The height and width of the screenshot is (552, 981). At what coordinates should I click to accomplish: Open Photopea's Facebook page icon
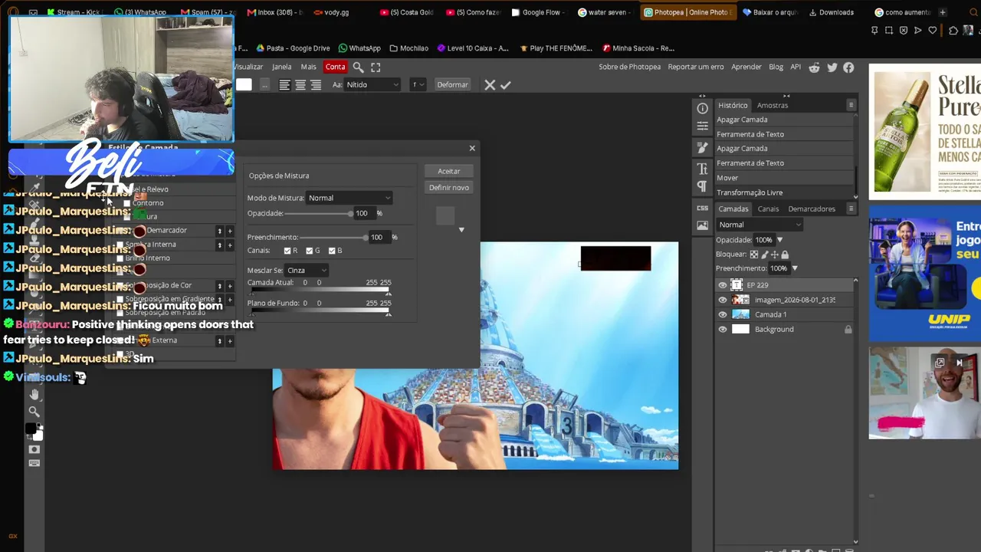[848, 67]
